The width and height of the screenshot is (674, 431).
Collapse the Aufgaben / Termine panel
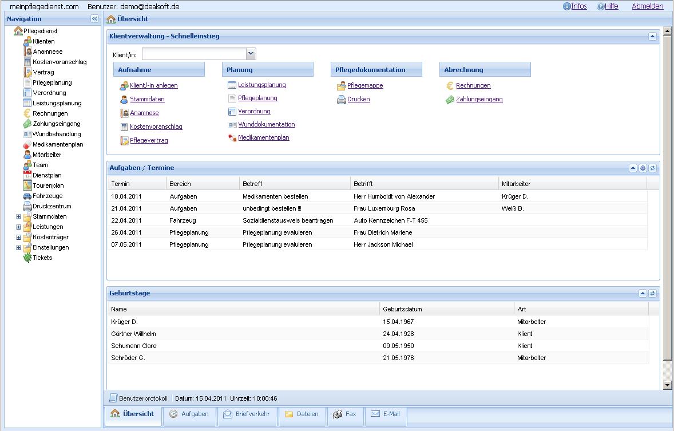(x=633, y=168)
